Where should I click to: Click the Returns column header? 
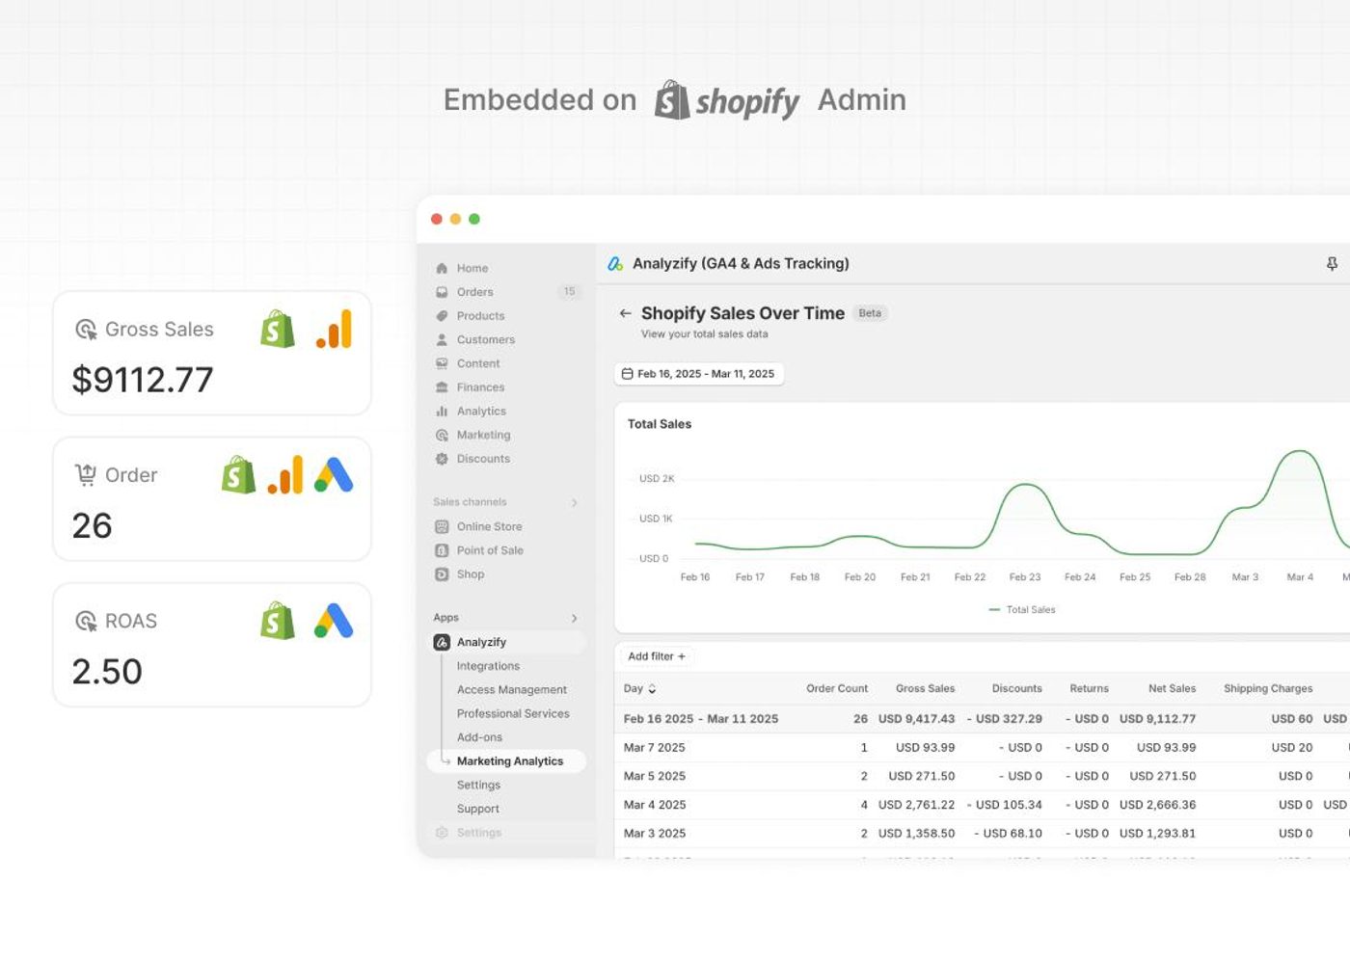click(x=1089, y=689)
